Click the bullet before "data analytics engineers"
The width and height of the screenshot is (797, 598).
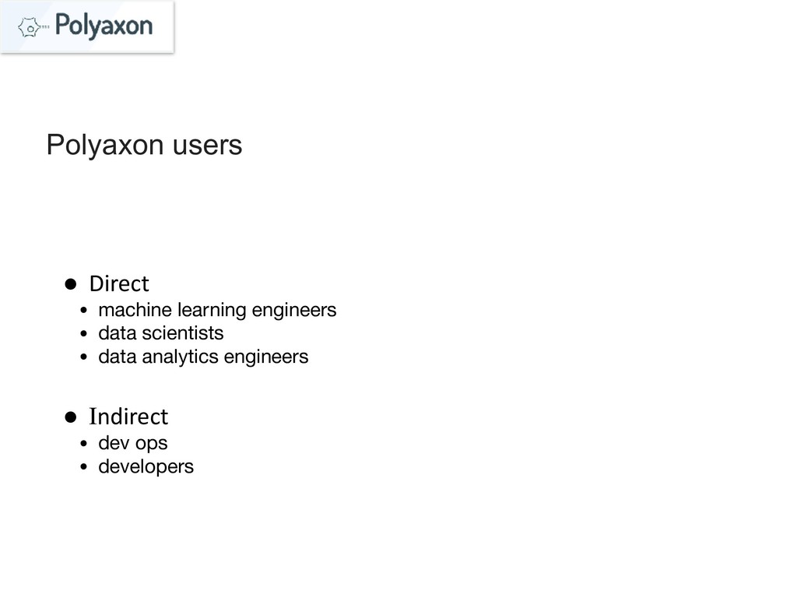[84, 358]
